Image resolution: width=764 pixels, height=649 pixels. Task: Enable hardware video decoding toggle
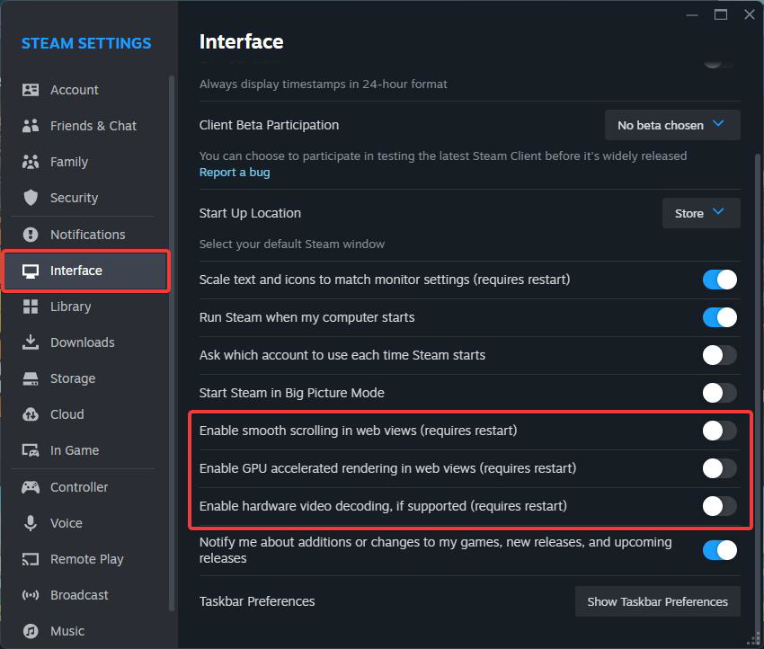coord(719,506)
